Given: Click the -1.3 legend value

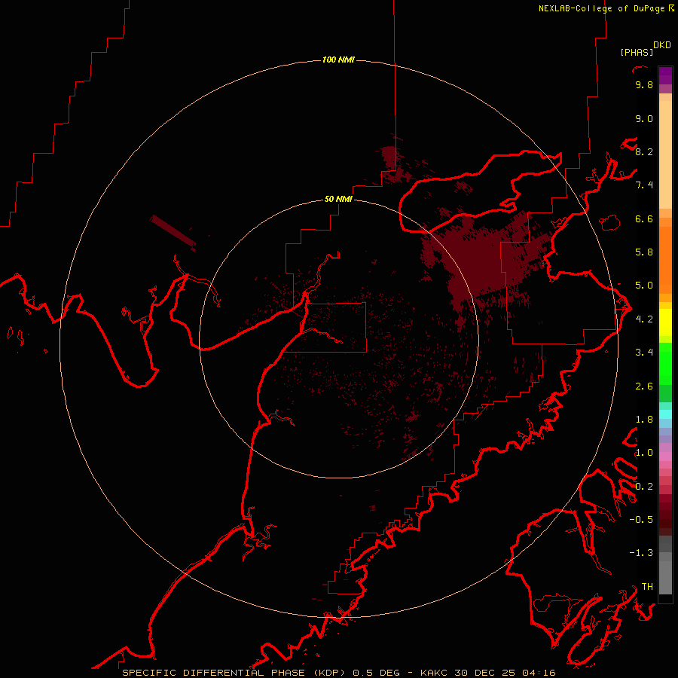Looking at the screenshot, I should [x=641, y=553].
